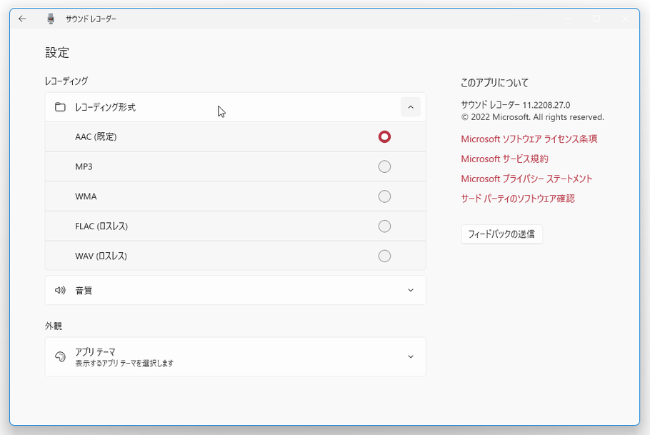Collapse the レコーディング形式 section chevron
This screenshot has height=435, width=650.
[411, 107]
